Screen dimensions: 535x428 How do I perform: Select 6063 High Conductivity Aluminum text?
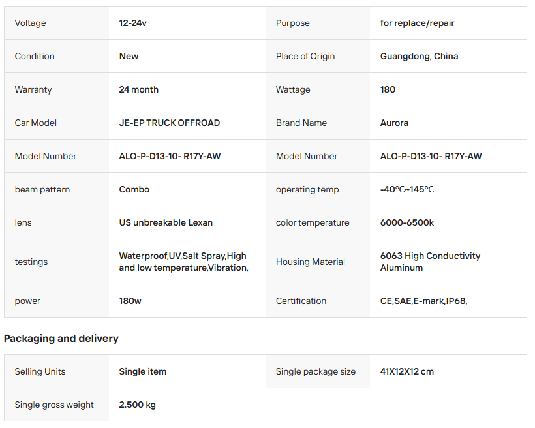[x=430, y=262]
